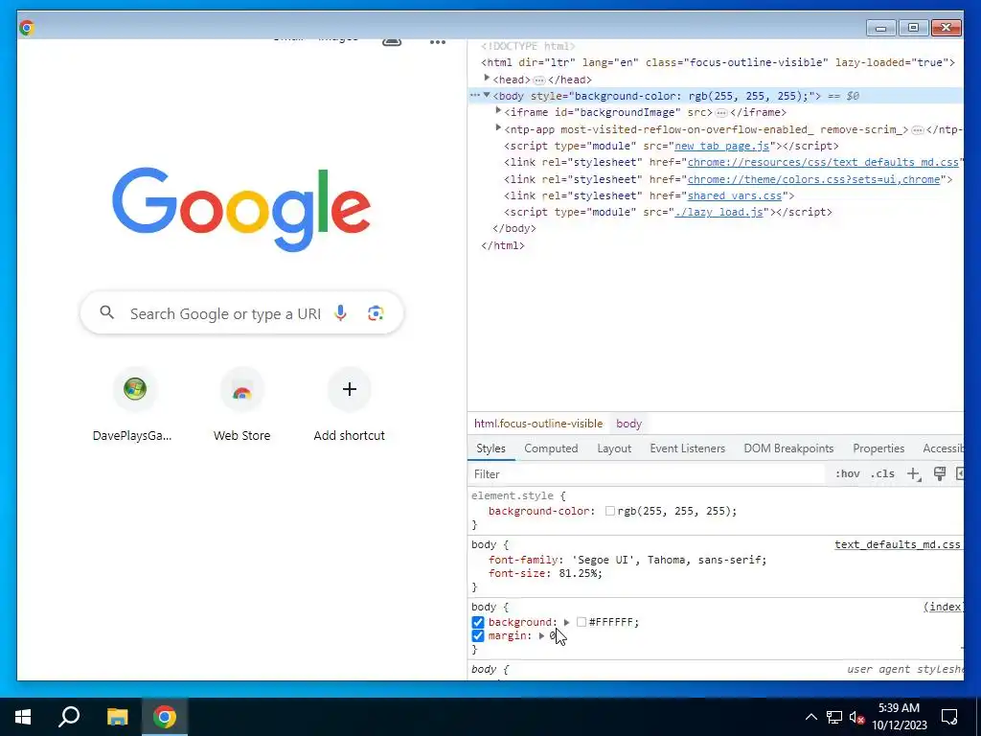
Task: Click the (index) source link
Action: click(x=943, y=607)
